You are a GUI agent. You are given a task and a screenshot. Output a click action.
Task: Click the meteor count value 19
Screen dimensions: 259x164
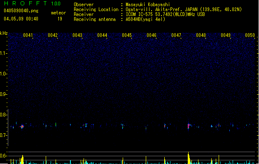(x=60, y=19)
